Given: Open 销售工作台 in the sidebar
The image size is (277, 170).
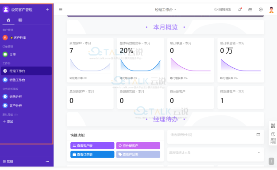Looking at the screenshot, I should point(26,80).
